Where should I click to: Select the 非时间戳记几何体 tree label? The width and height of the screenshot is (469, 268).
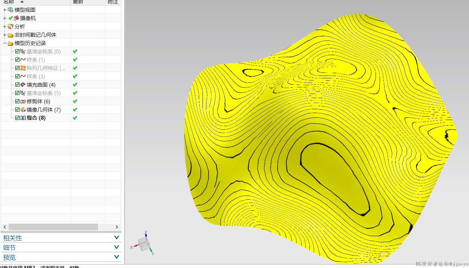[x=35, y=35]
